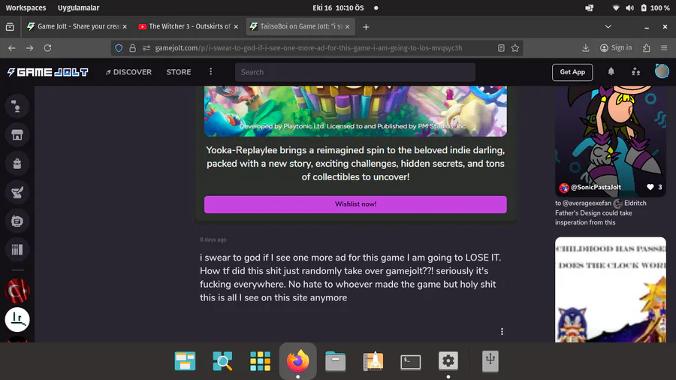Close The Witcher 3 tab
Viewport: 676px width, 380px height.
(x=236, y=27)
